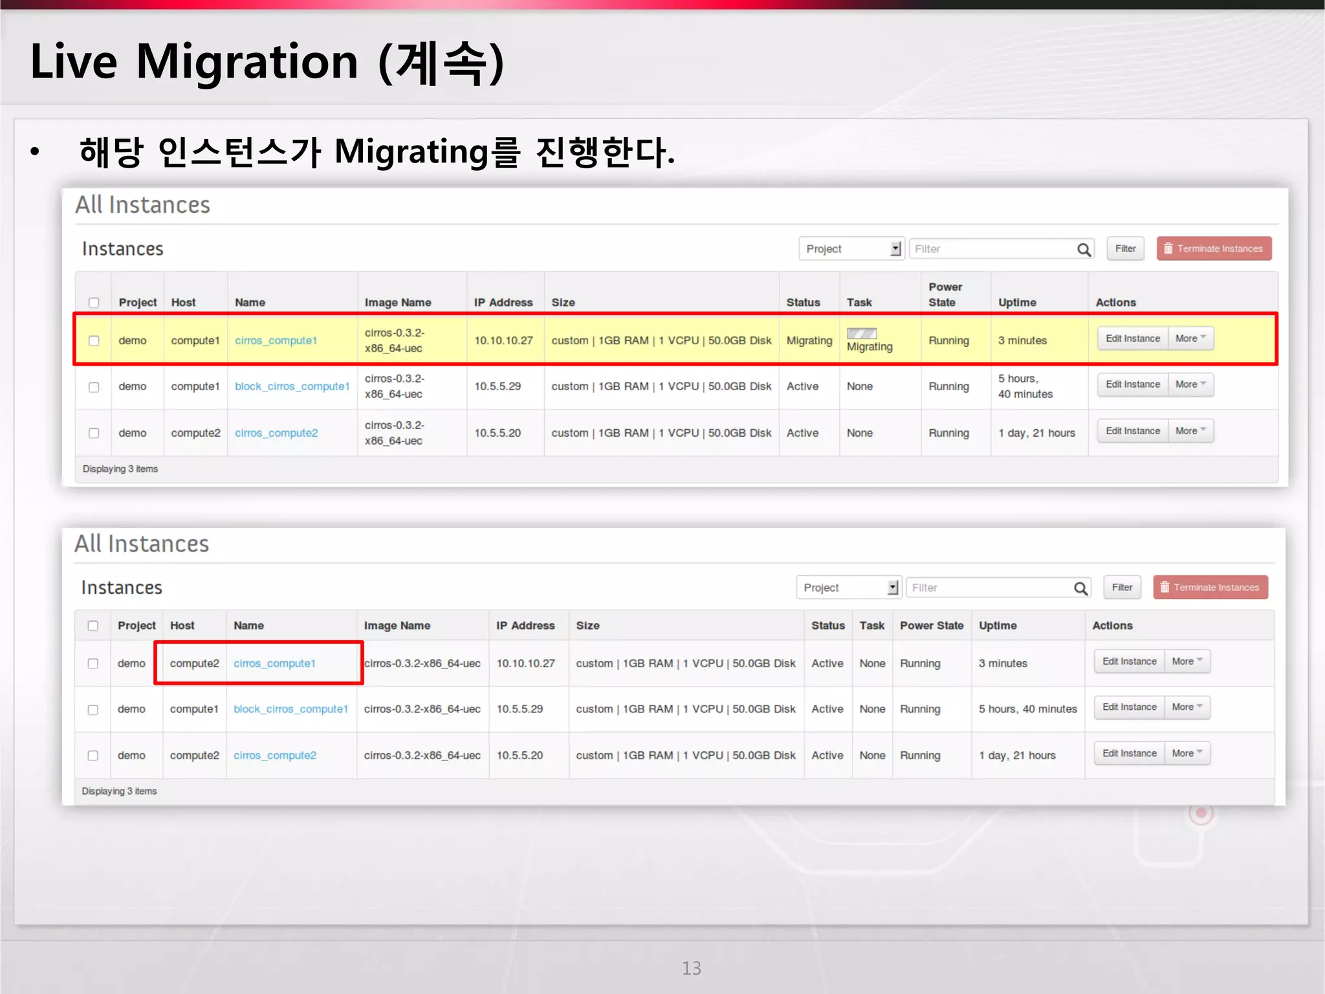Click Edit Instance for upper block_cirros_compute1
This screenshot has width=1325, height=994.
point(1133,384)
